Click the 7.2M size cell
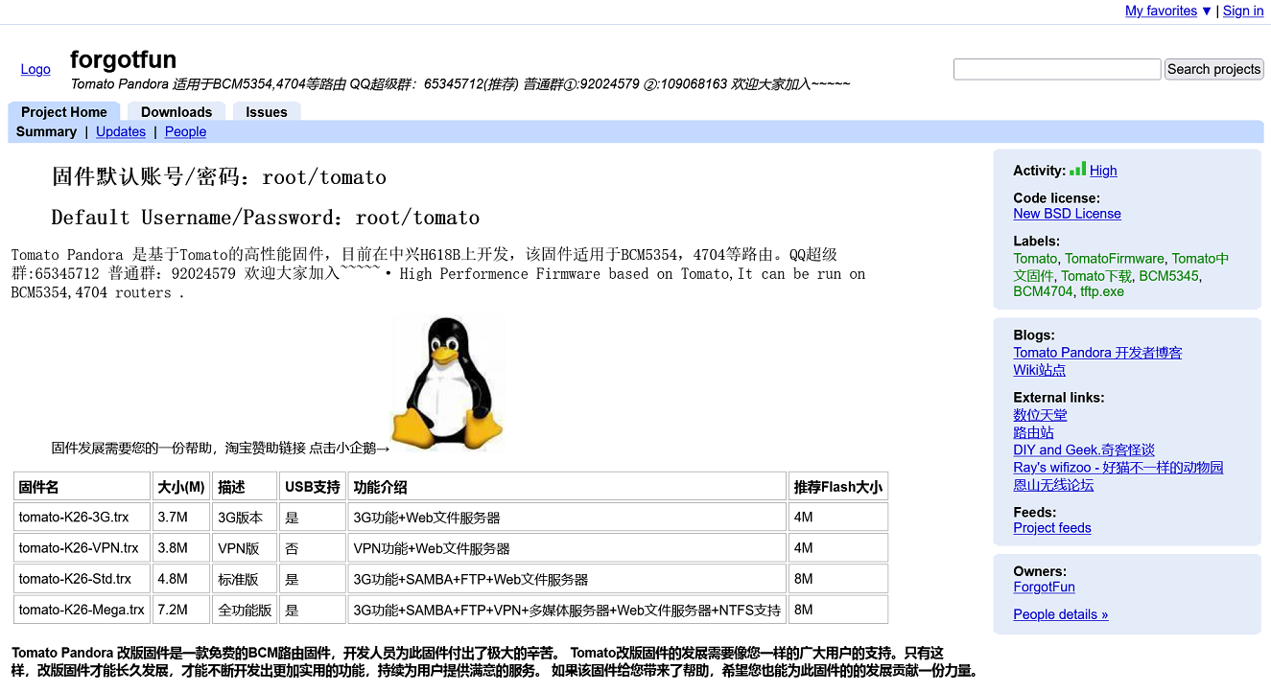This screenshot has width=1271, height=692. pyautogui.click(x=181, y=610)
